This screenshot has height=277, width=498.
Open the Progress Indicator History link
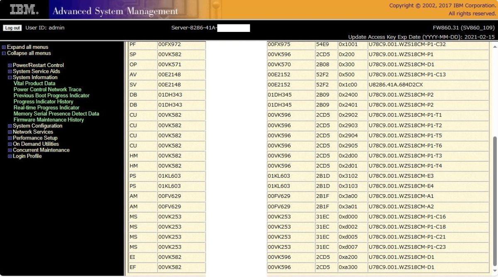click(43, 102)
